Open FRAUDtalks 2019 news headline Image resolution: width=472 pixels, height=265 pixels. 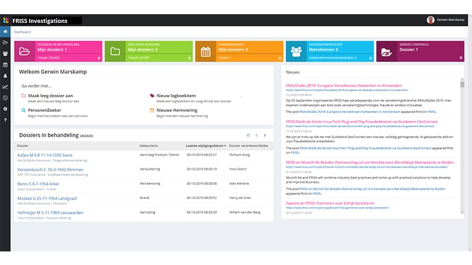pyautogui.click(x=344, y=85)
